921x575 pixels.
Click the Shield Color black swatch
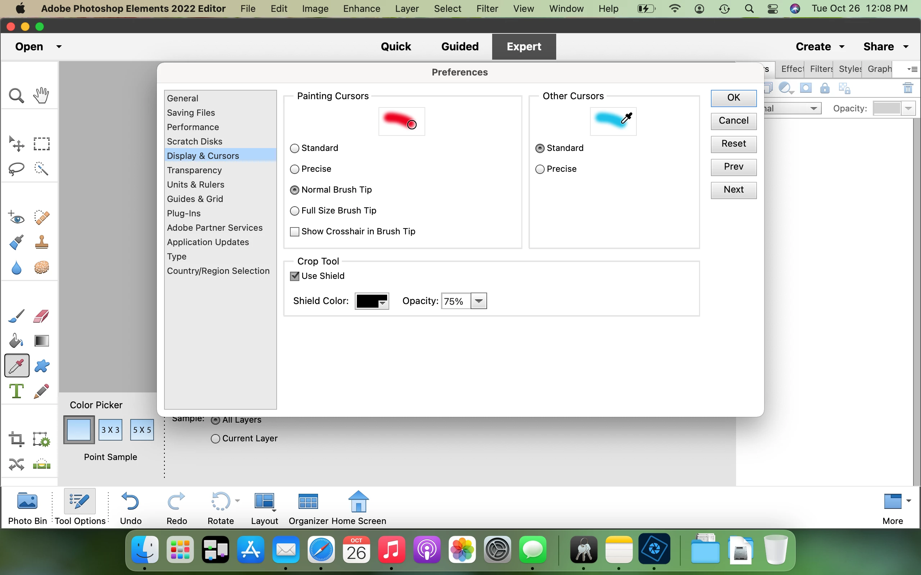pos(368,301)
